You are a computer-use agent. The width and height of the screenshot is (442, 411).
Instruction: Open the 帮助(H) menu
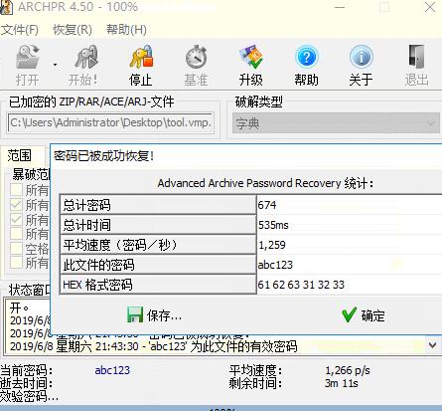click(x=126, y=30)
